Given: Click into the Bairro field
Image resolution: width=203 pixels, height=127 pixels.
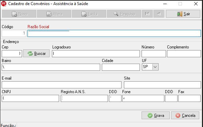Looking at the screenshot, I should tap(51, 67).
